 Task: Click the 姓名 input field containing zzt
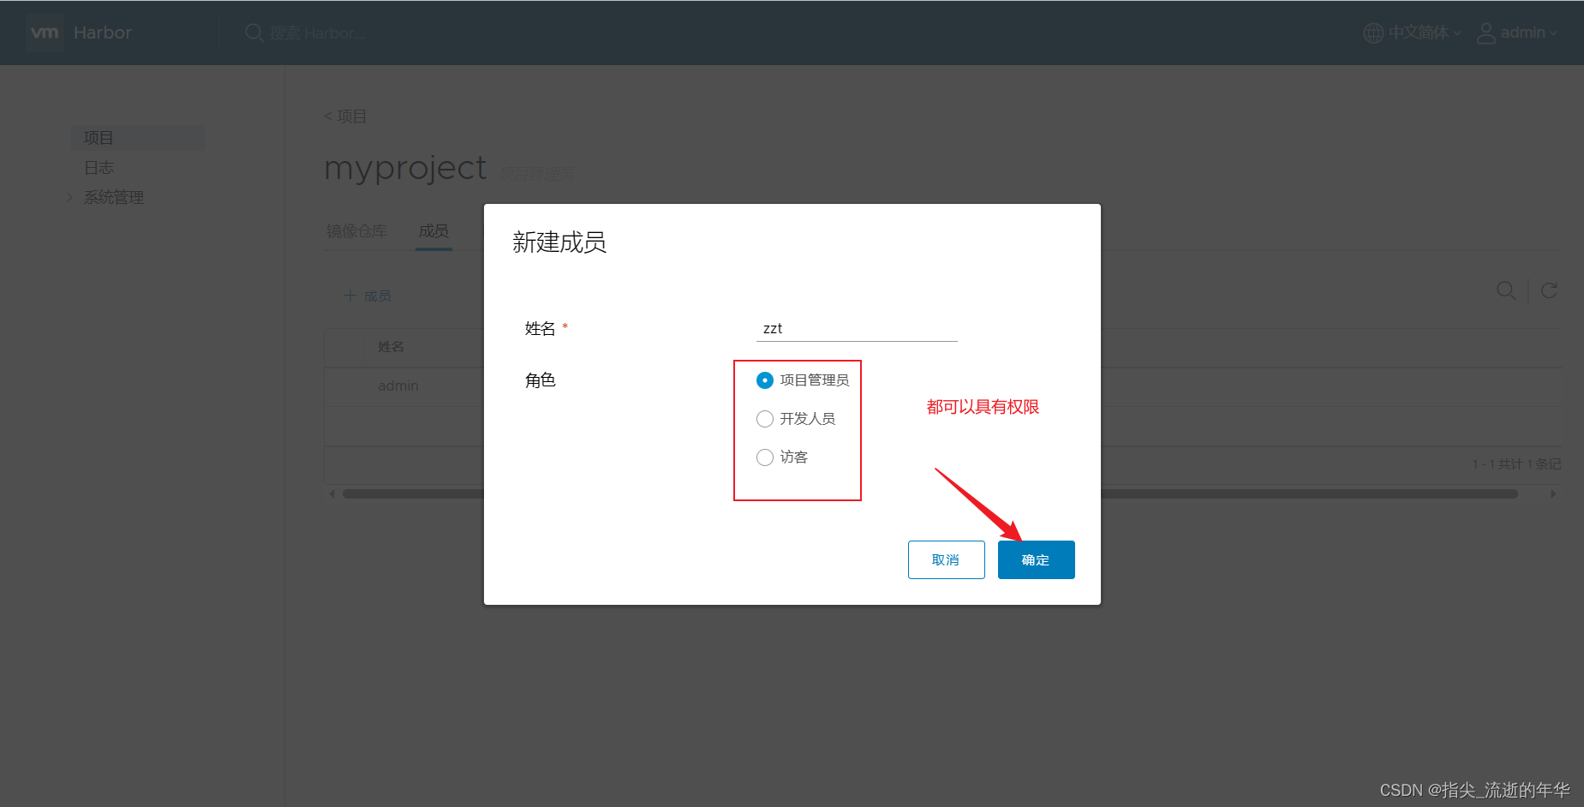click(857, 329)
